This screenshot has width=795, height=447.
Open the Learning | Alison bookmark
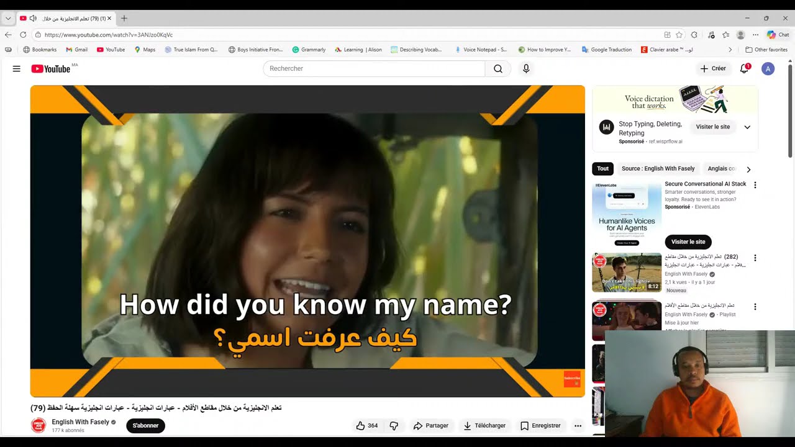point(358,50)
